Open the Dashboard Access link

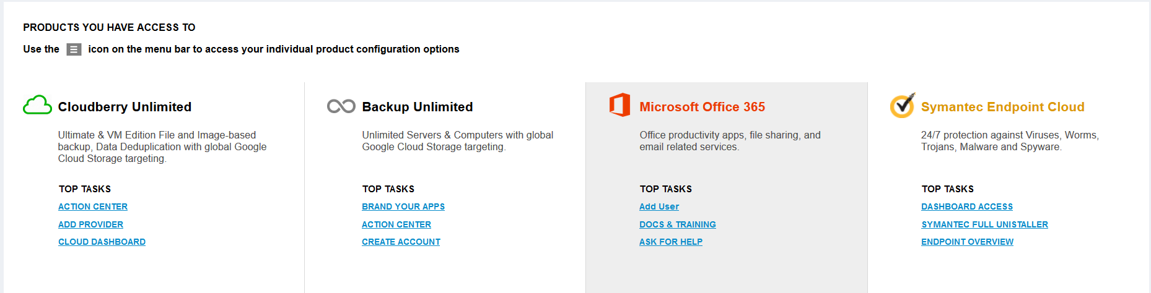pos(967,206)
